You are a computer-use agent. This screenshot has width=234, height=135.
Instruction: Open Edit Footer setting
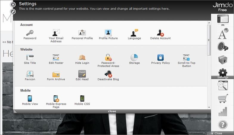[56, 59]
